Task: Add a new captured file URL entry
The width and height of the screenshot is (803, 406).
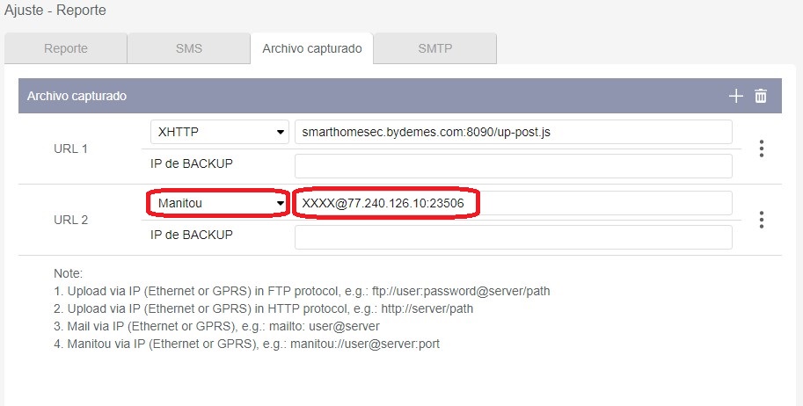Action: click(x=736, y=96)
